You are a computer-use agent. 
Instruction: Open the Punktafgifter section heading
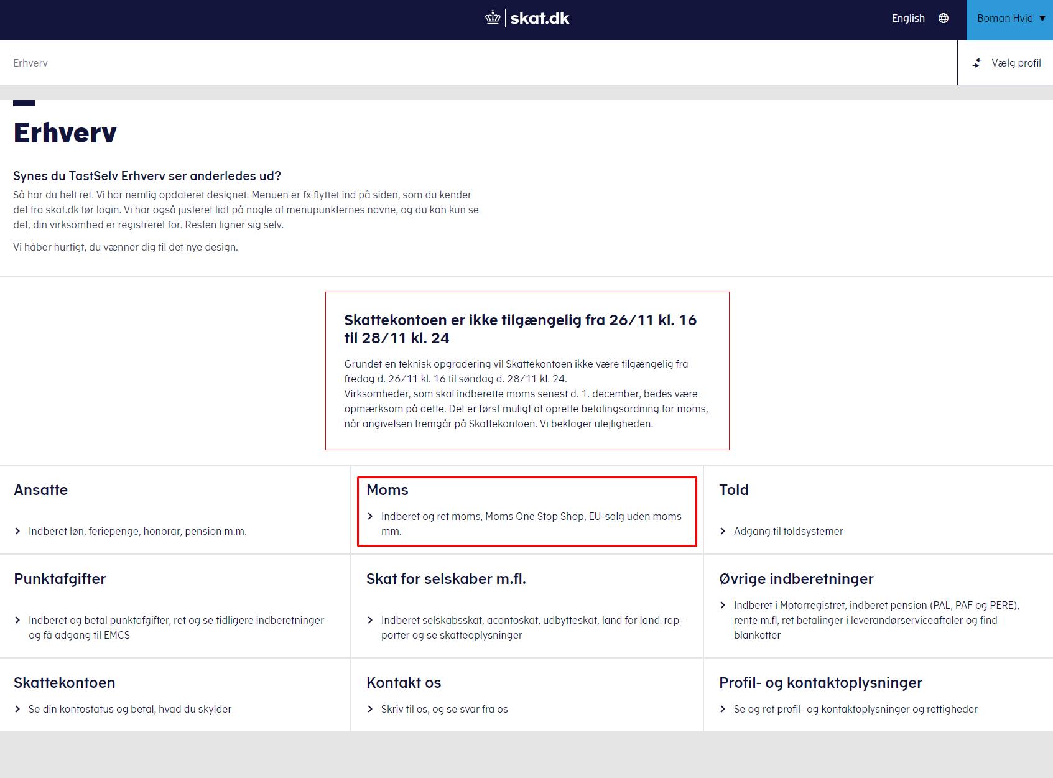(60, 579)
